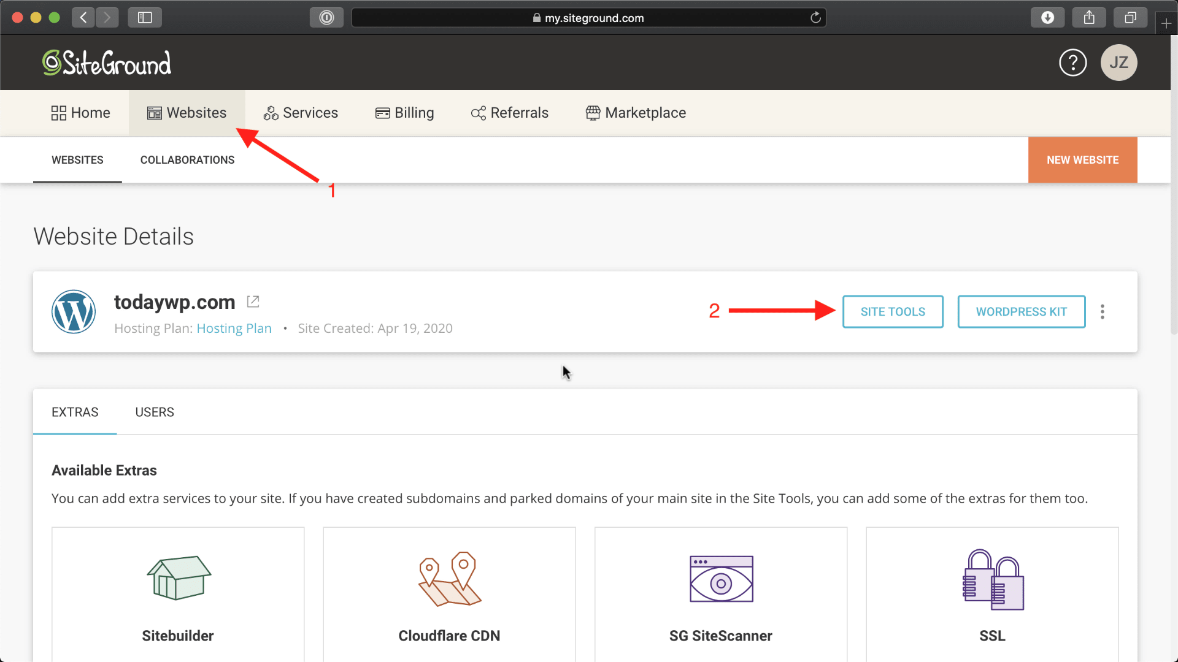Click the Available Extras heading
Image resolution: width=1178 pixels, height=662 pixels.
[104, 470]
